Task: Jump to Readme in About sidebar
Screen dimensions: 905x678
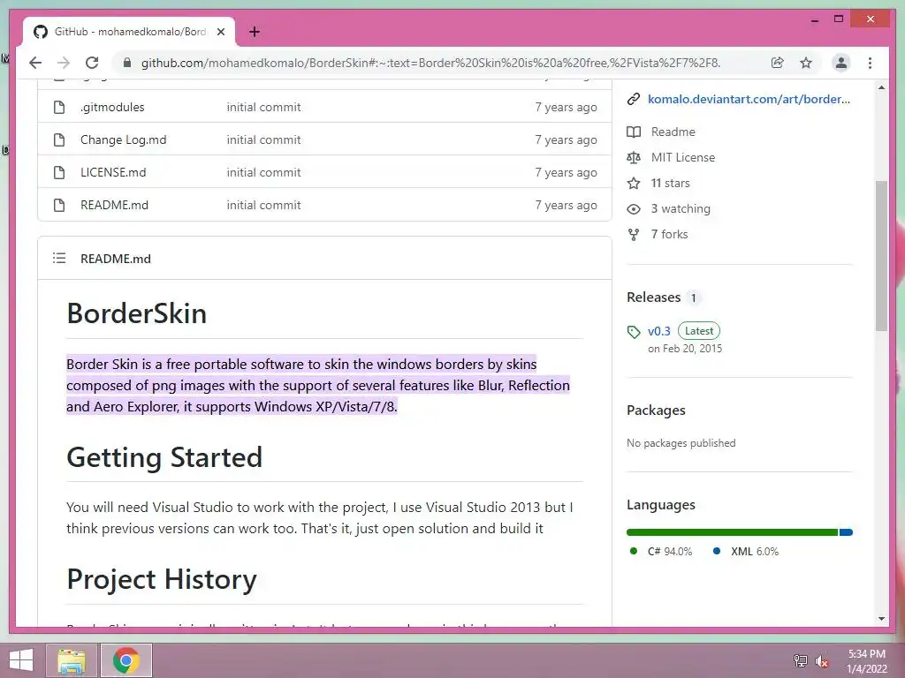Action: coord(673,132)
